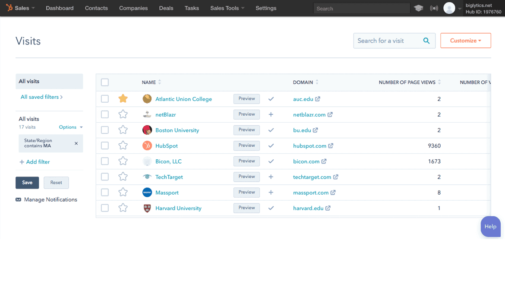This screenshot has width=505, height=284.
Task: Select the All visits sidebar tab
Action: [x=49, y=81]
